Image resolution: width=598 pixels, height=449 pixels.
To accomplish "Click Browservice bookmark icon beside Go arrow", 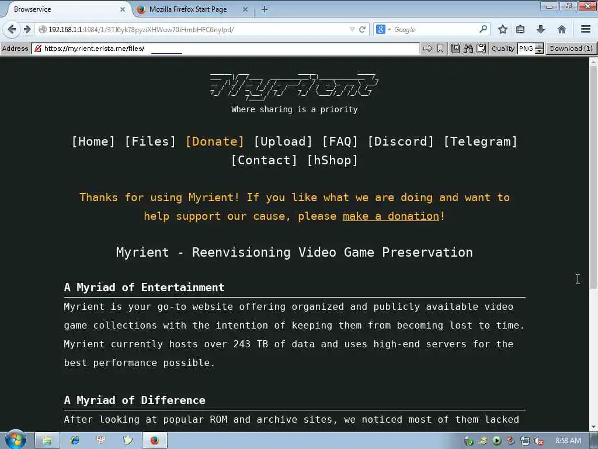I will 440,49.
